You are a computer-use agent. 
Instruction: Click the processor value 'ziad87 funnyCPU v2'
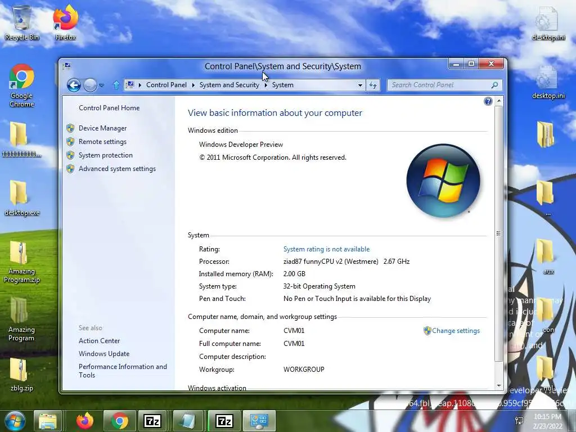coord(331,262)
